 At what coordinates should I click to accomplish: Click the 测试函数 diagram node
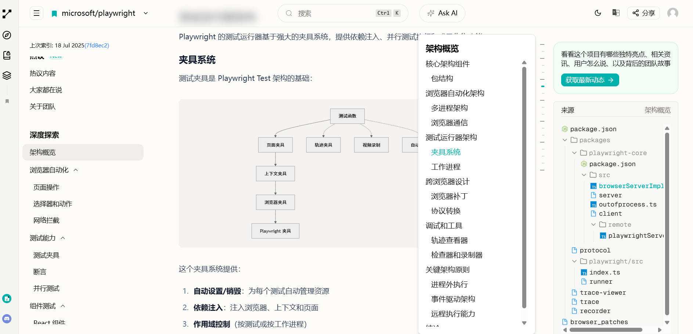347,116
